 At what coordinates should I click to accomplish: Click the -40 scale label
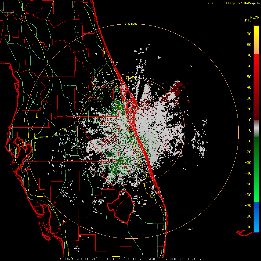tap(248, 173)
